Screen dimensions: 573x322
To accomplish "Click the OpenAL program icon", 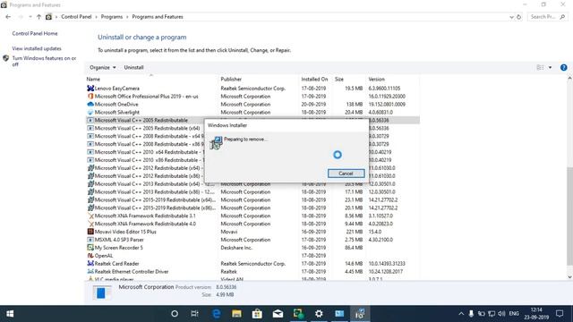I will [90, 256].
